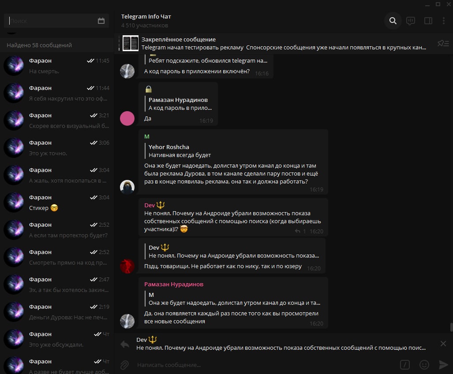The image size is (453, 374).
Task: Open search in Telegram Info chat
Action: (x=393, y=21)
